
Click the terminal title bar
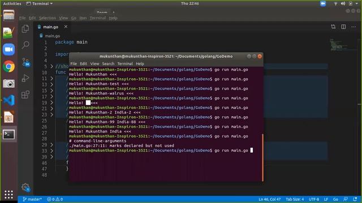(x=166, y=56)
